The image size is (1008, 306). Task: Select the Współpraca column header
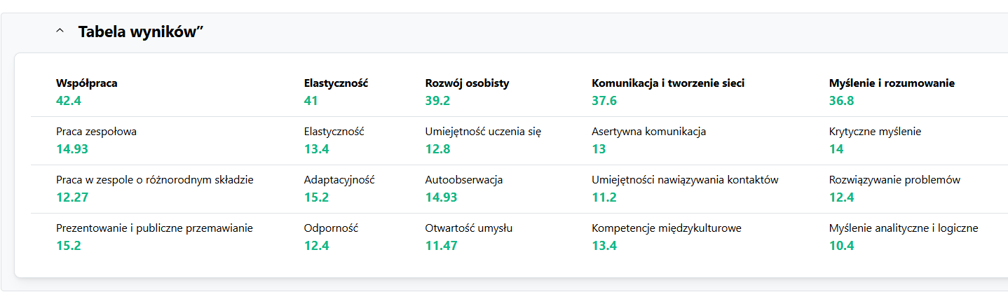click(x=87, y=83)
